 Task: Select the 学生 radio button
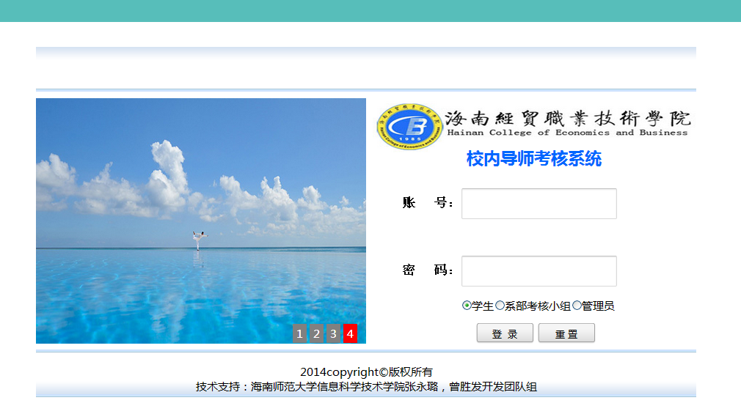click(x=467, y=306)
